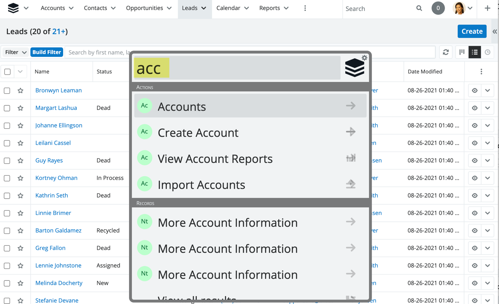This screenshot has width=499, height=304.
Task: Collapse the side panel with double chevron
Action: pos(495,31)
